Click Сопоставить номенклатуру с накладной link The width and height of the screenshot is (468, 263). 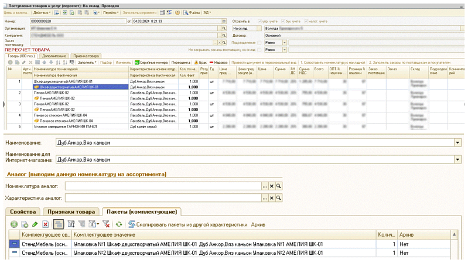click(x=333, y=63)
